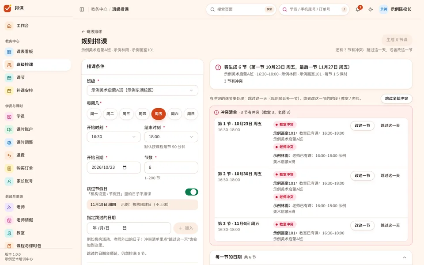Click the 课节 calendar icon
Viewport: 424px width, 265px height.
(x=9, y=78)
